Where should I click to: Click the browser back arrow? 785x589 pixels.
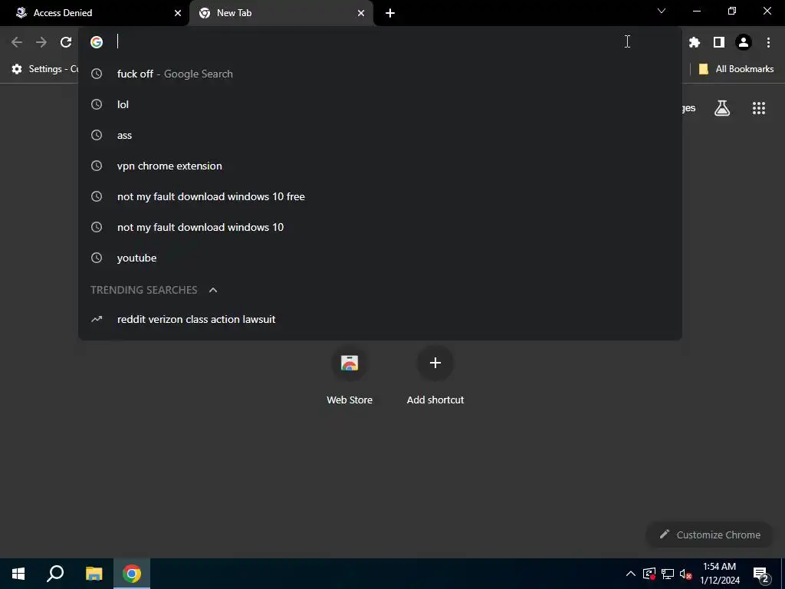point(17,42)
